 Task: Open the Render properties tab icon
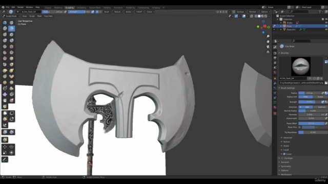coord(275,53)
